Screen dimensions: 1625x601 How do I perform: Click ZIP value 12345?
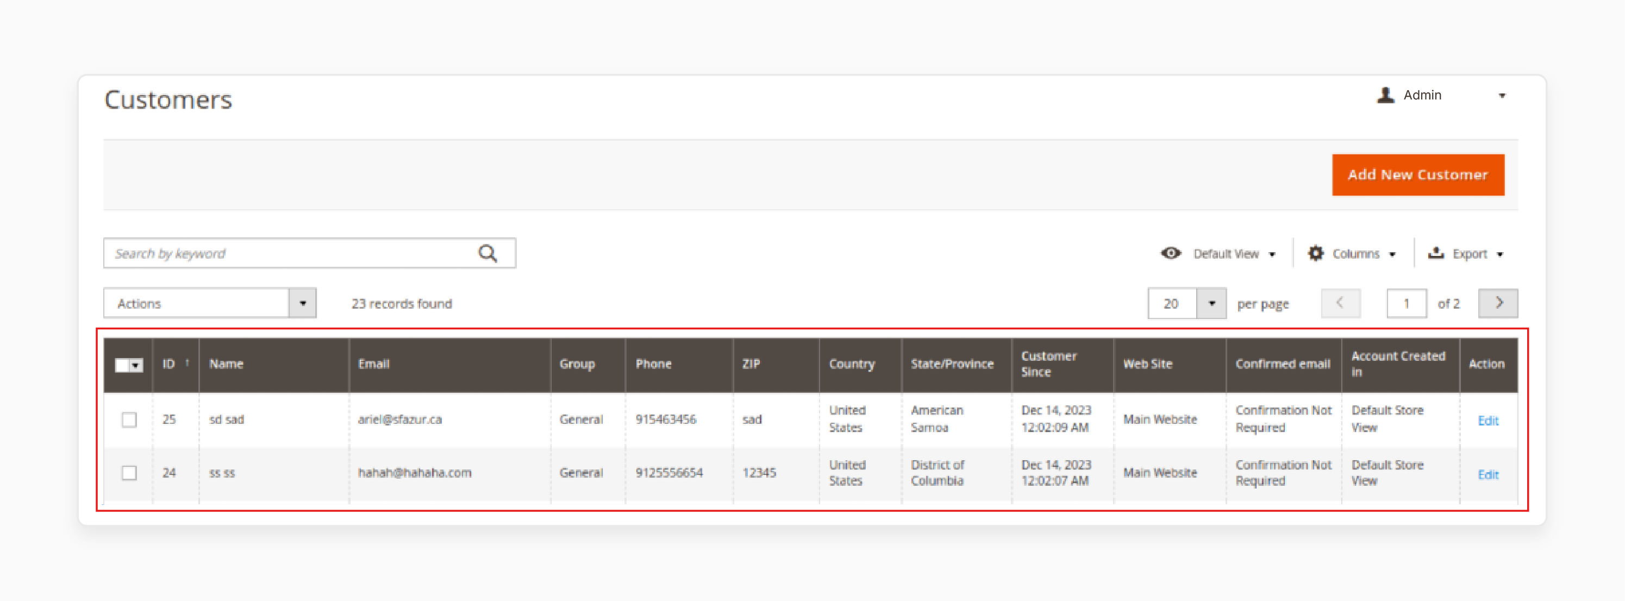tap(759, 472)
